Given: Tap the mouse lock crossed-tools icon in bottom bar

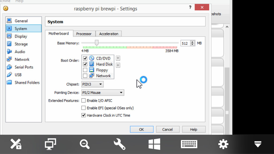Looking at the screenshot, I should coord(16,144).
